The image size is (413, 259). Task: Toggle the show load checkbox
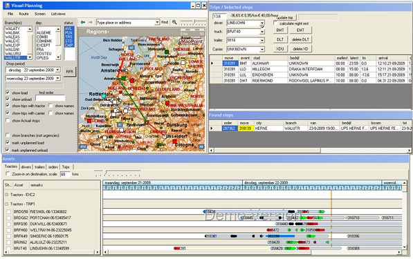tap(8, 93)
